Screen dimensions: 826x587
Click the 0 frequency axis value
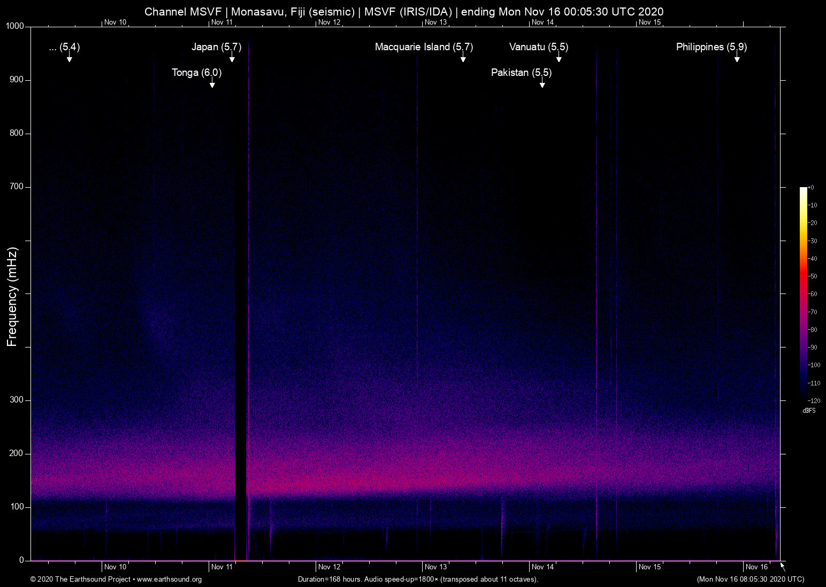point(21,560)
